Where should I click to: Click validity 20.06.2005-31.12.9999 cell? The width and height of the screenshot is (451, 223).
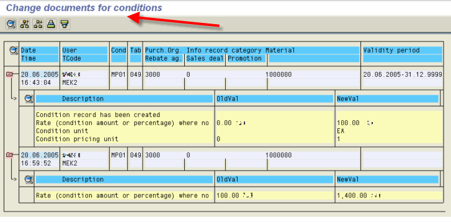pyautogui.click(x=403, y=75)
